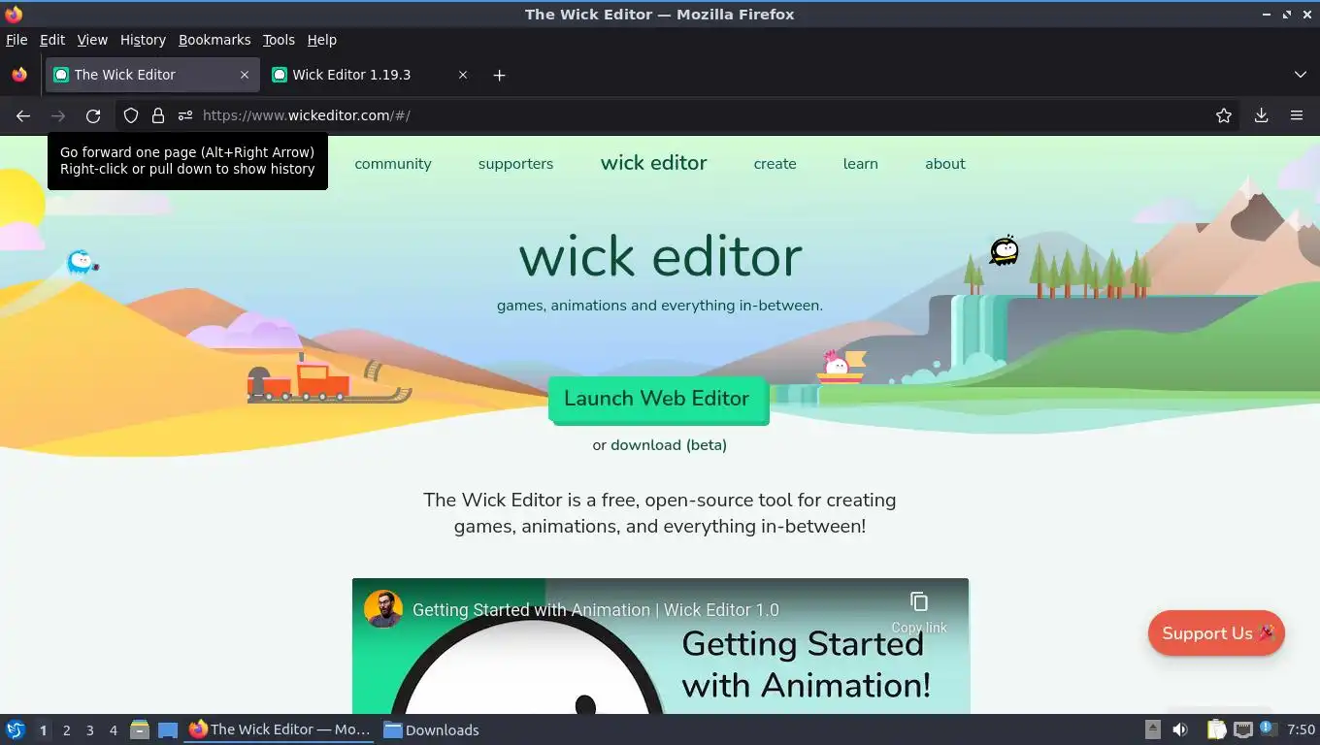Switch to Wick Editor 1.19.3 tab
Image resolution: width=1320 pixels, height=745 pixels.
click(371, 75)
